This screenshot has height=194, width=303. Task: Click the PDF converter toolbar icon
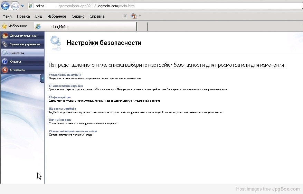(134, 16)
